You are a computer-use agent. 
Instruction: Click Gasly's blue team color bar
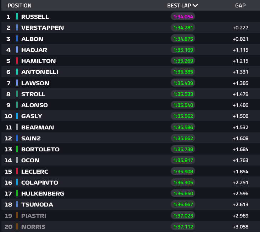pyautogui.click(x=17, y=116)
